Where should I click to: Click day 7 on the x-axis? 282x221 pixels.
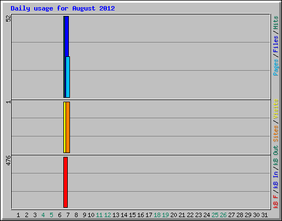pos(68,215)
